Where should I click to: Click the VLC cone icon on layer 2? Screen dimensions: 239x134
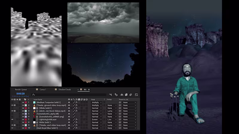pyautogui.click(x=34, y=105)
